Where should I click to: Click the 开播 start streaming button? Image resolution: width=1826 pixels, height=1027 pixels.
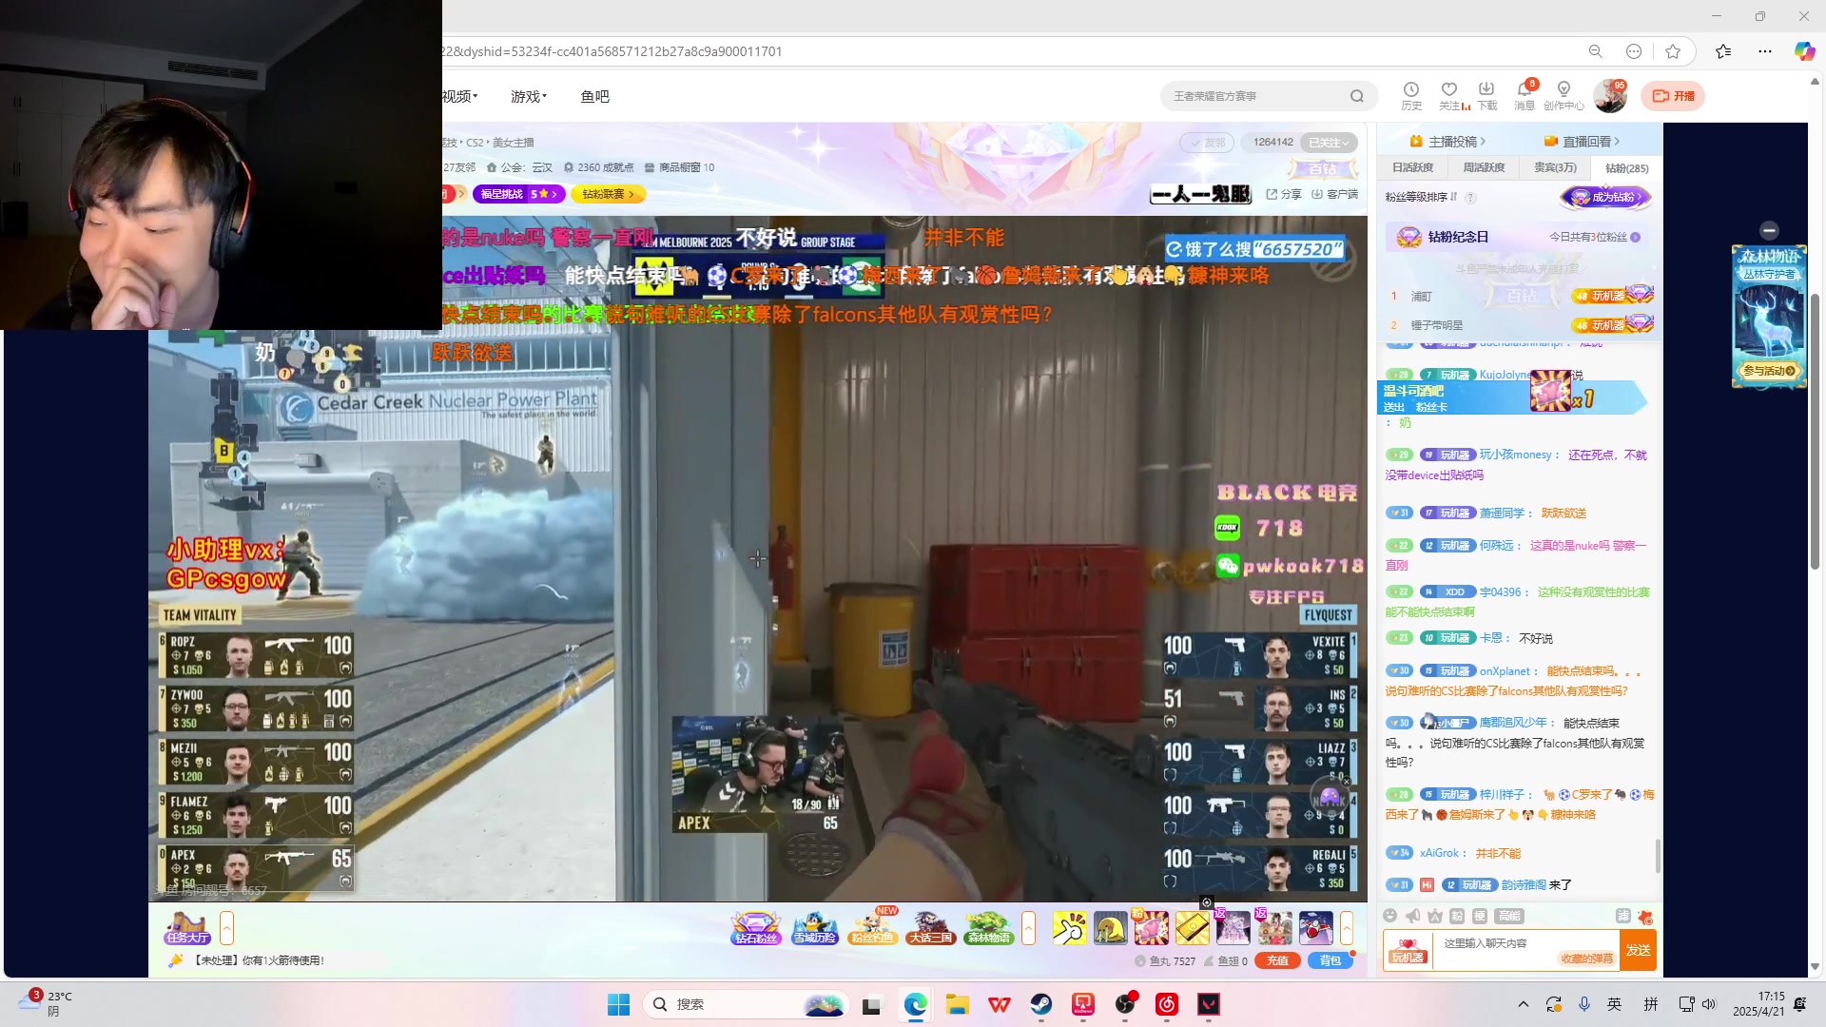(1673, 96)
